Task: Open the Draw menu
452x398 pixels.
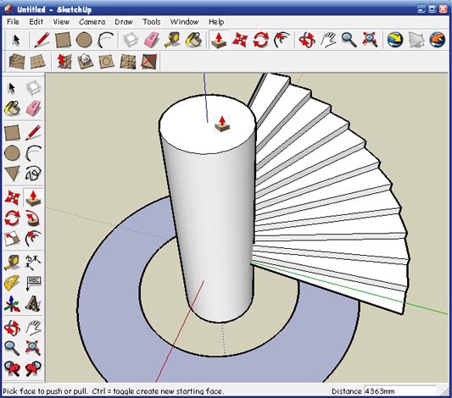Action: click(124, 22)
